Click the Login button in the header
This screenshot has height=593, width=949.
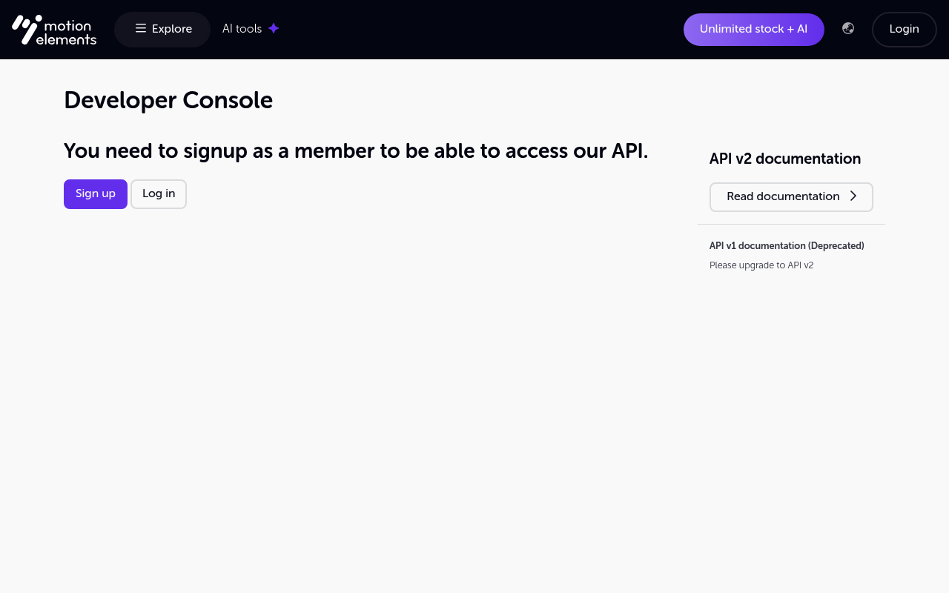(905, 30)
